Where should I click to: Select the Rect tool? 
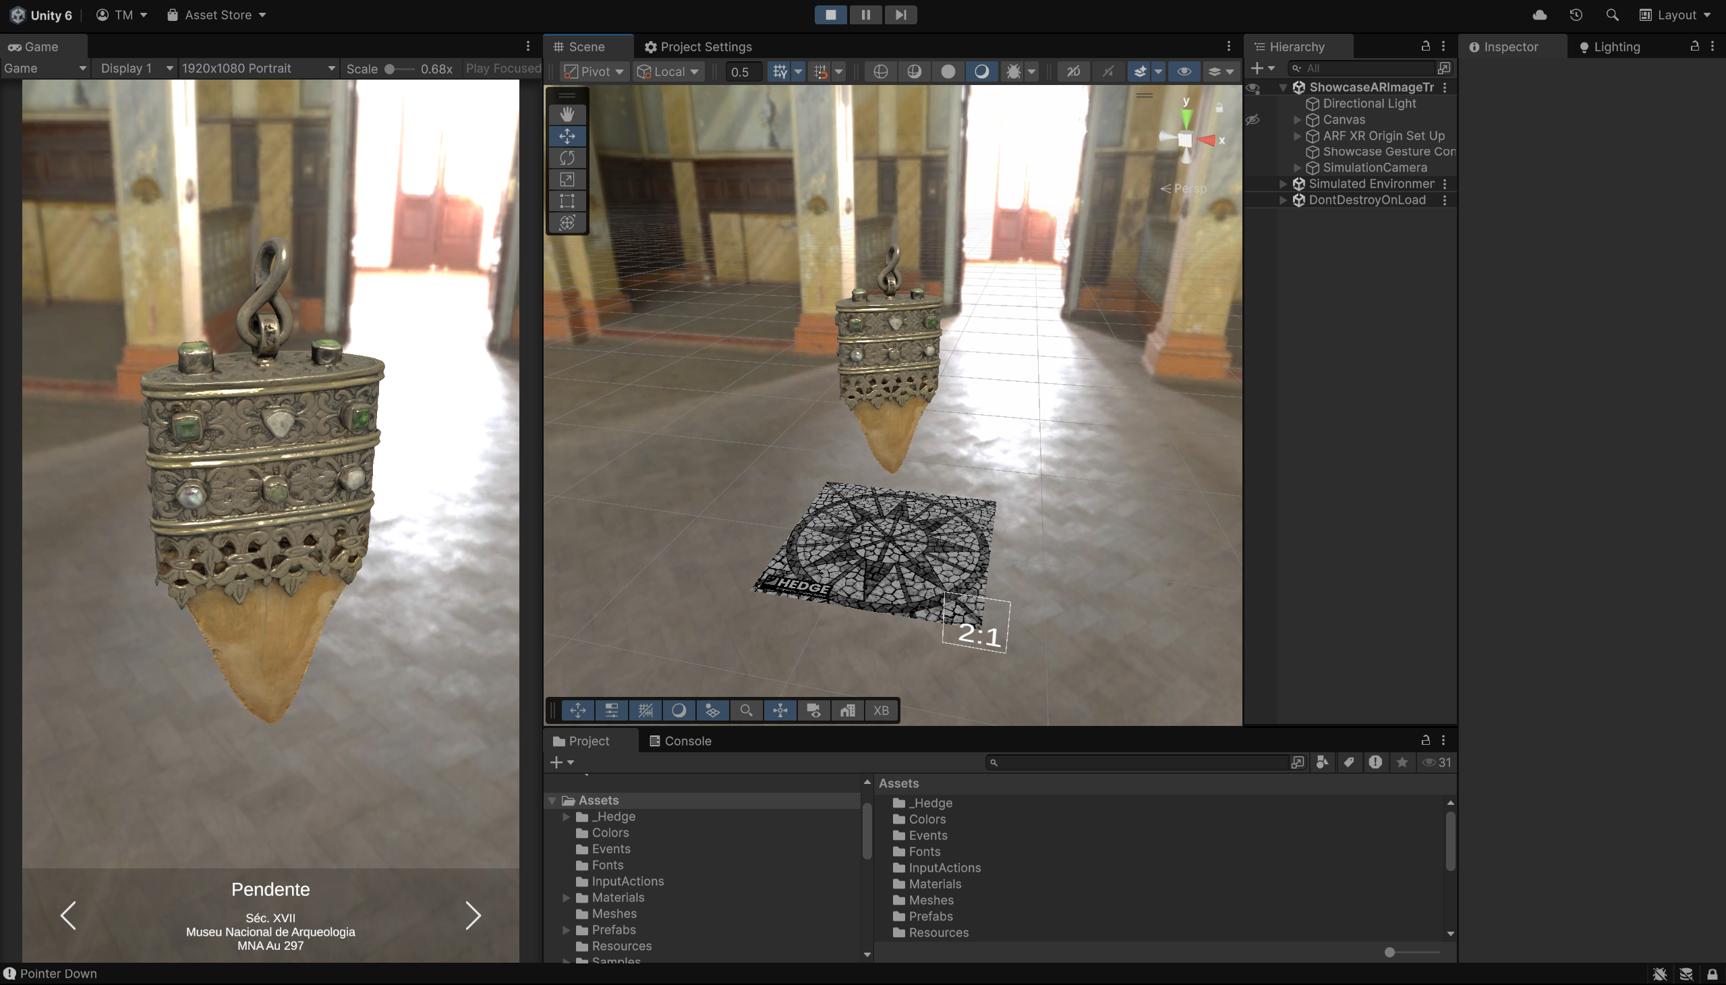pos(567,201)
